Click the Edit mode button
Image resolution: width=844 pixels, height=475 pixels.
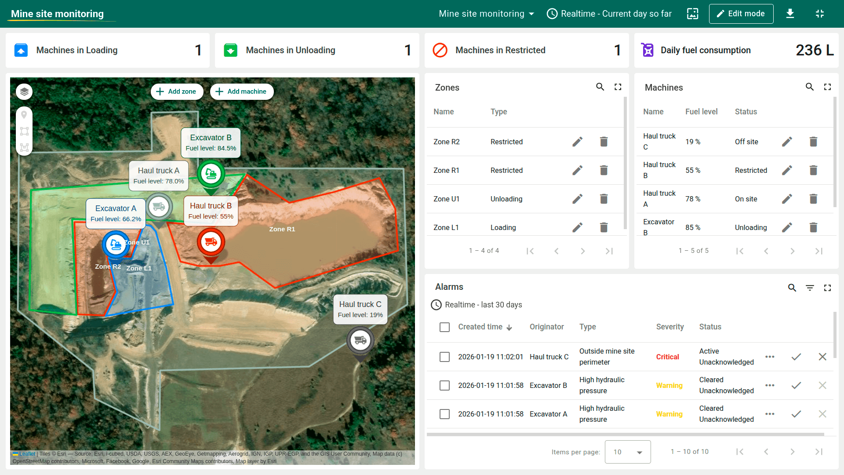coord(741,14)
